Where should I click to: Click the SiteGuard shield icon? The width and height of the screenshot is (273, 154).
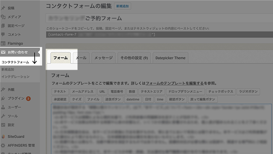coord(3,136)
